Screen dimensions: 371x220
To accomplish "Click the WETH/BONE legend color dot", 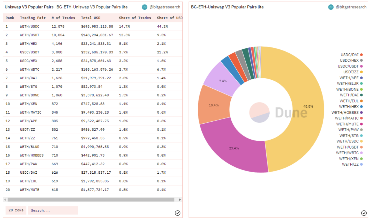I will (x=361, y=89).
